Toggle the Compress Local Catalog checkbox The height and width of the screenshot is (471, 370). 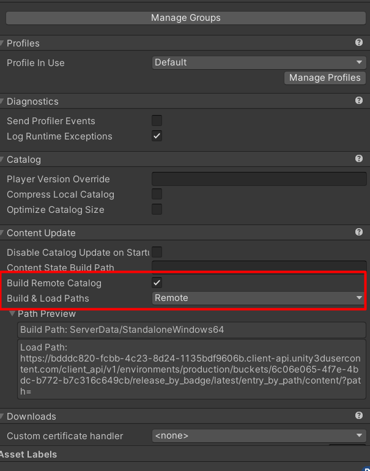click(157, 195)
